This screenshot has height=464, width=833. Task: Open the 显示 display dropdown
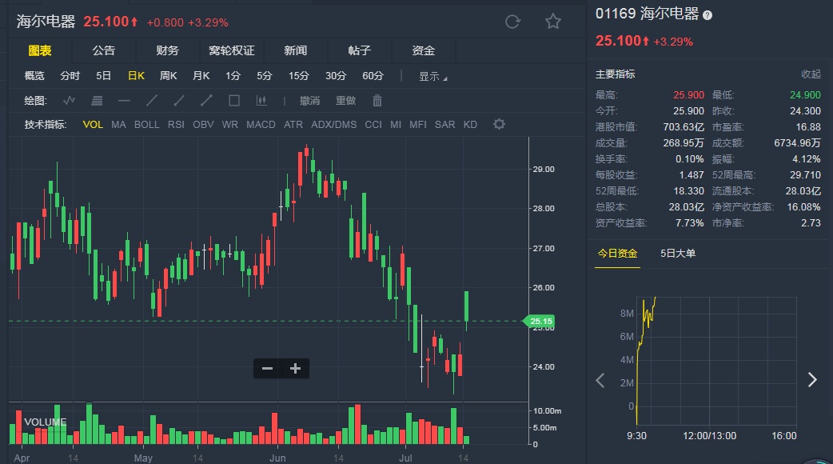point(432,76)
